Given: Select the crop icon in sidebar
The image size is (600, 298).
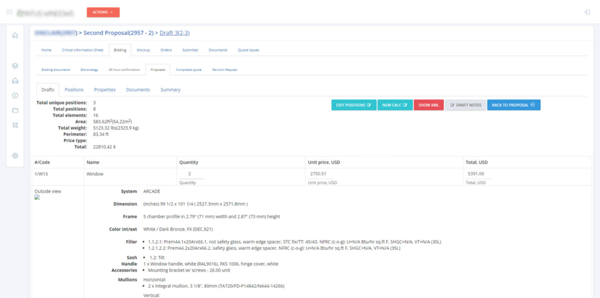Looking at the screenshot, I should point(15,125).
